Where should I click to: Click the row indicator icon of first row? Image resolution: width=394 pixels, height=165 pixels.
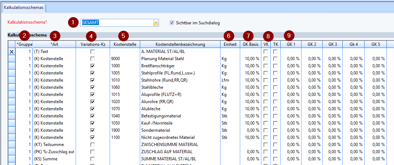[x=11, y=52]
